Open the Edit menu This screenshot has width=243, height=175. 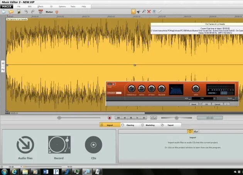[30, 7]
